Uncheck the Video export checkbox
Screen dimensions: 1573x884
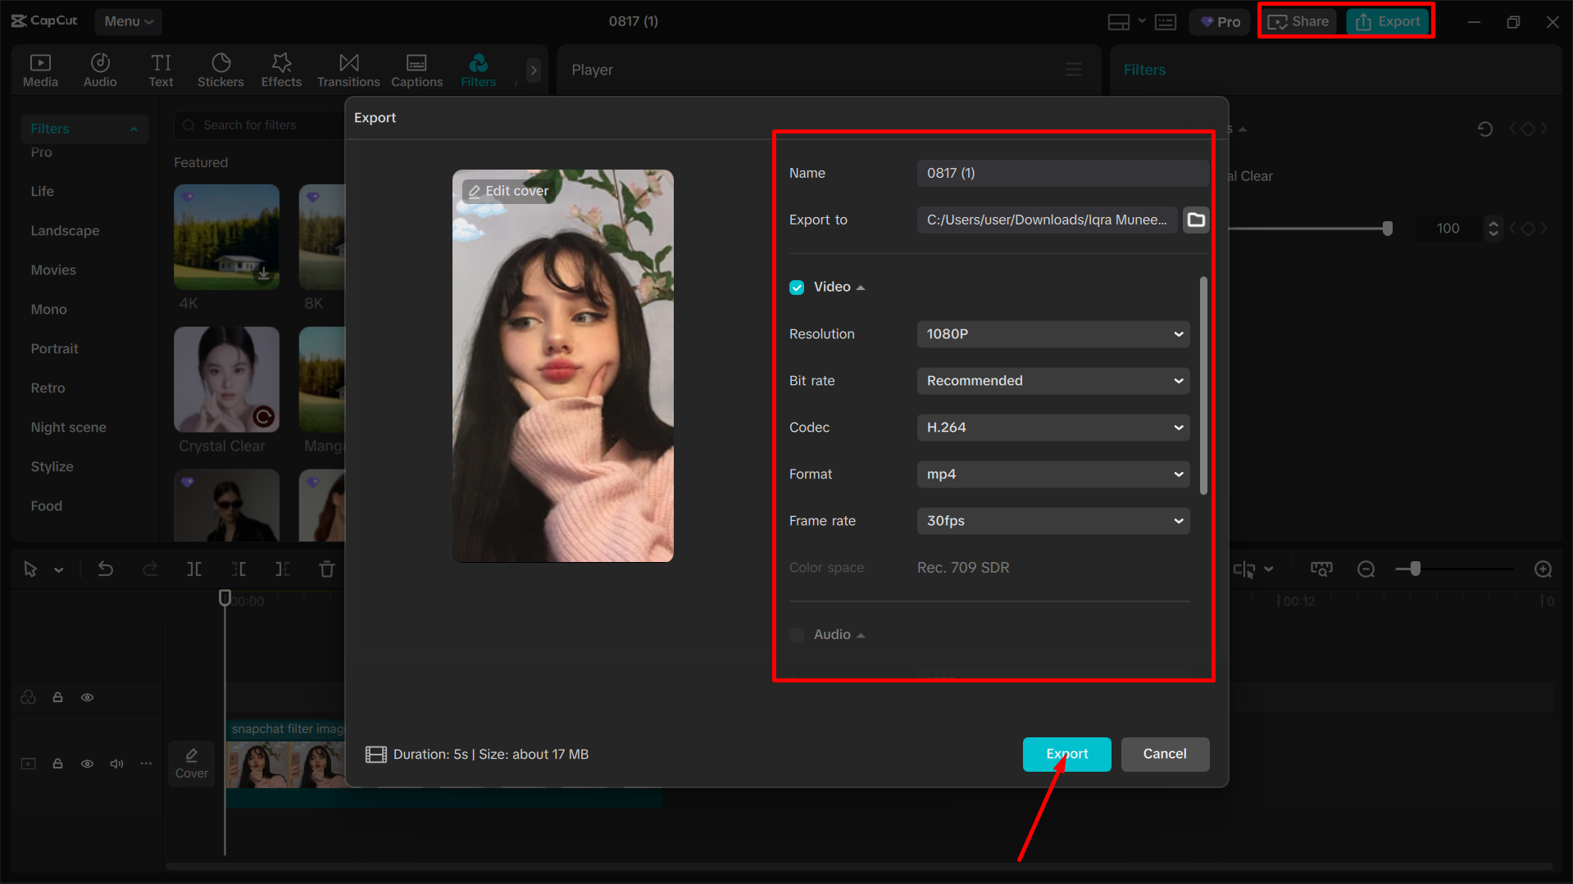pos(796,287)
